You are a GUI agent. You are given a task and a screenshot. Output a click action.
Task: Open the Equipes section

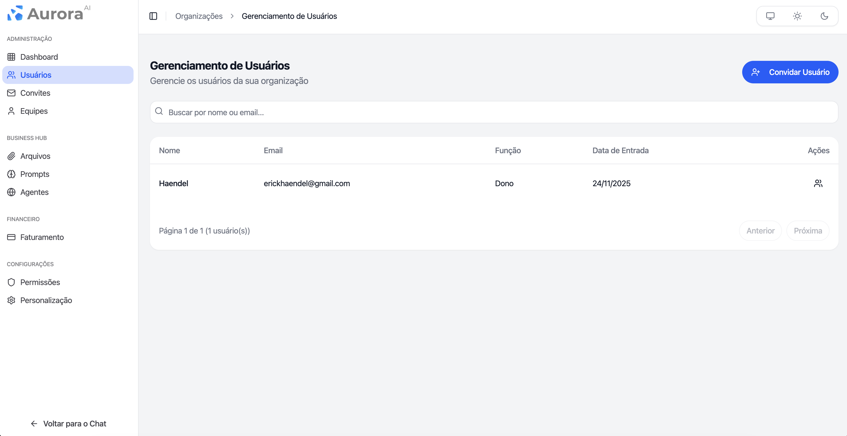pos(34,111)
